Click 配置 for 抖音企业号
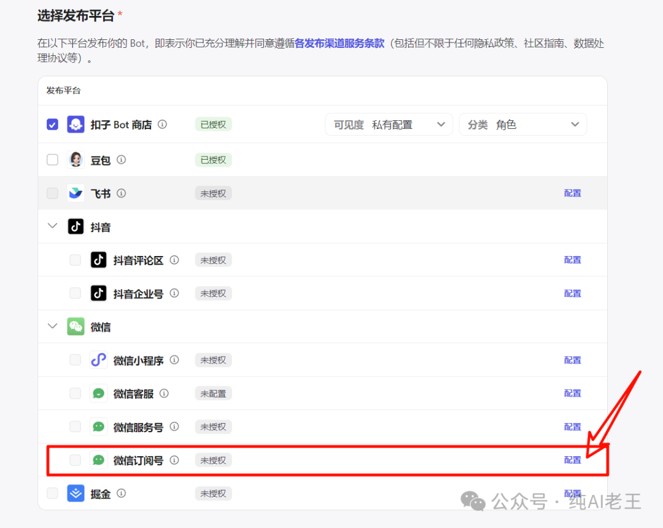This screenshot has height=528, width=663. tap(573, 293)
